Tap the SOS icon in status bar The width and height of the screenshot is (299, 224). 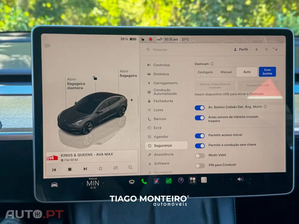click(159, 39)
